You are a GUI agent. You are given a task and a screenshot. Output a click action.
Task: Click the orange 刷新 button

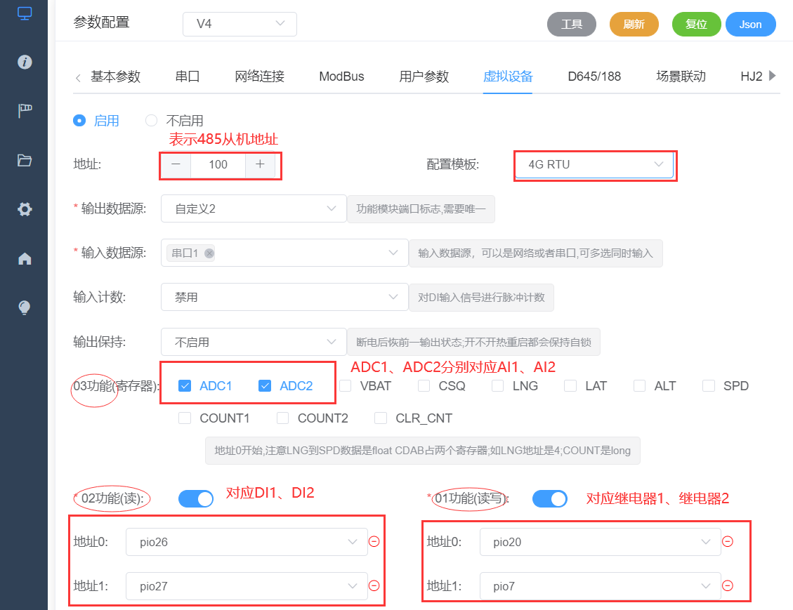634,24
